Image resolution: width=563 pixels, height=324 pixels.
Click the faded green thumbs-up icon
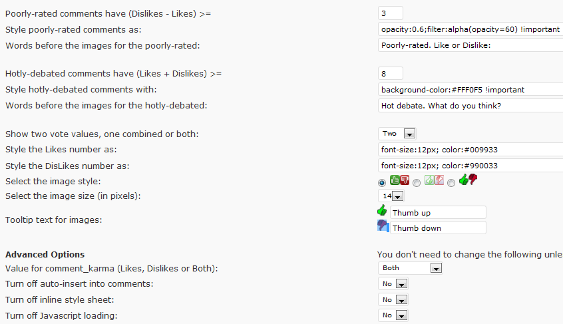(x=429, y=180)
